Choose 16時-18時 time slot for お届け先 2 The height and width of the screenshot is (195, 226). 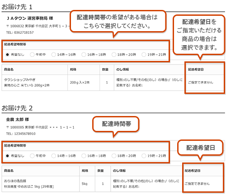[x=84, y=156]
